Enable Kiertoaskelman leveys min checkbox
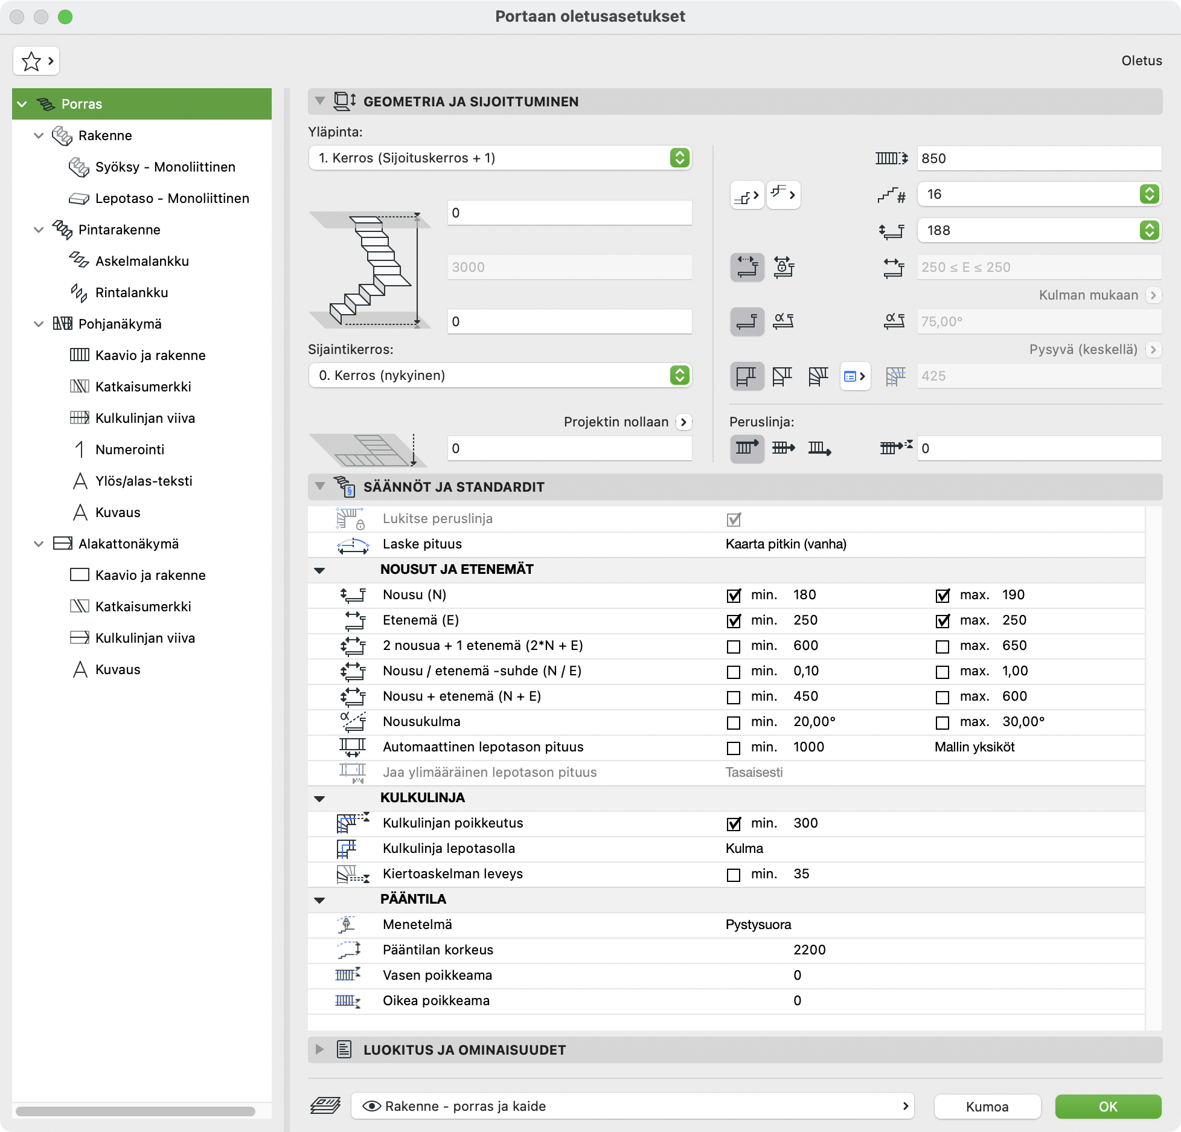1181x1132 pixels. pyautogui.click(x=734, y=875)
